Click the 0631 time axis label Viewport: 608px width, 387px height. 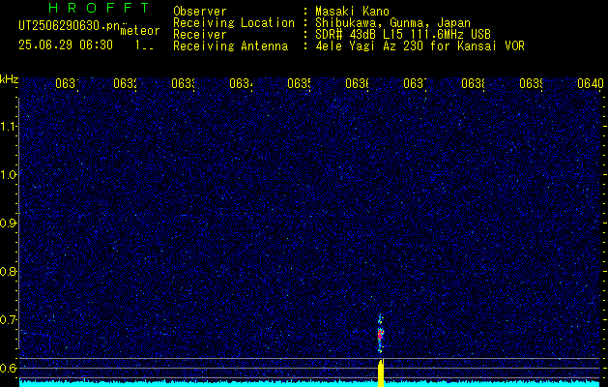click(68, 83)
